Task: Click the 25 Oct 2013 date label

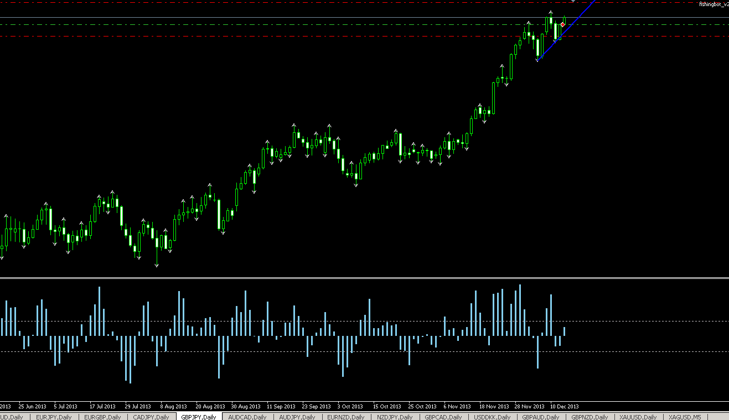Action: click(422, 406)
